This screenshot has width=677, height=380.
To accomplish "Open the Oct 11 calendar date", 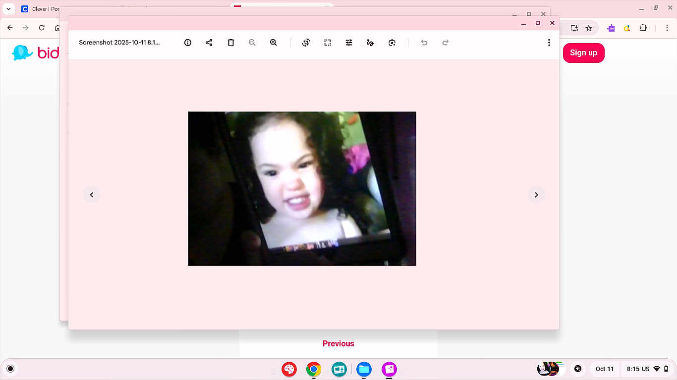I will (x=605, y=369).
